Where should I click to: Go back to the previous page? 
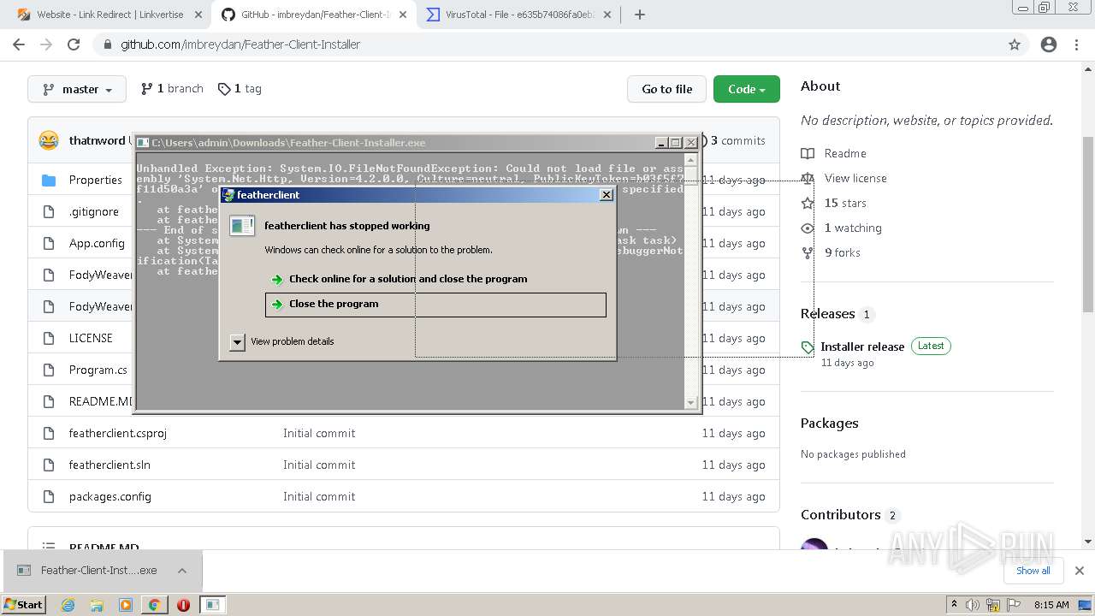[x=19, y=44]
